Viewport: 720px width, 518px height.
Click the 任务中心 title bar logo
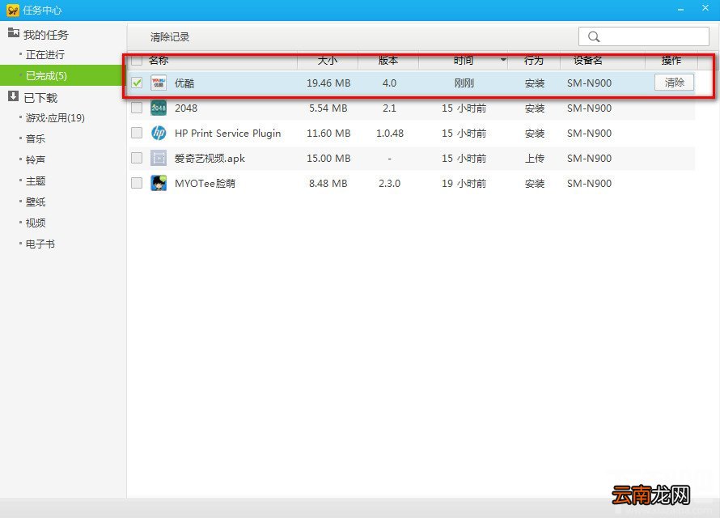click(x=13, y=10)
